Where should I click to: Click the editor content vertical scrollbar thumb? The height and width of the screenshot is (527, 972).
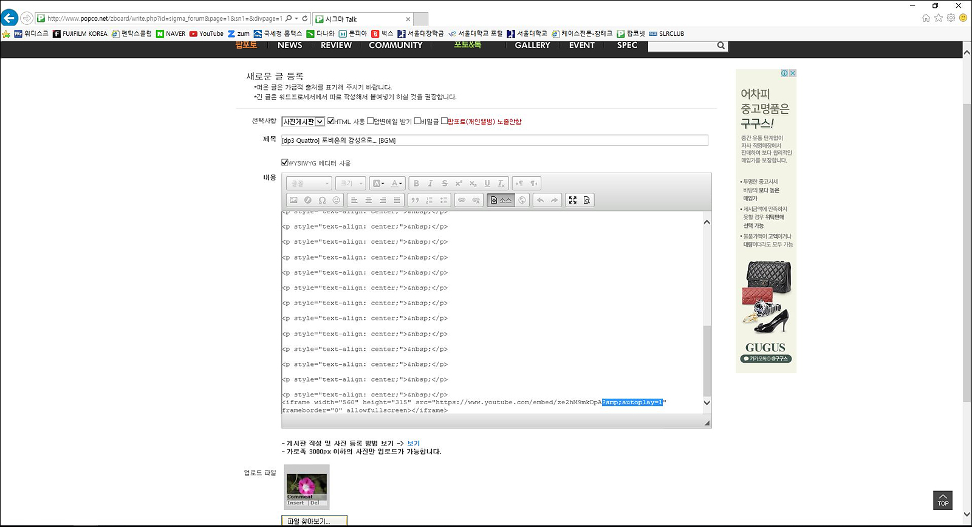(707, 361)
